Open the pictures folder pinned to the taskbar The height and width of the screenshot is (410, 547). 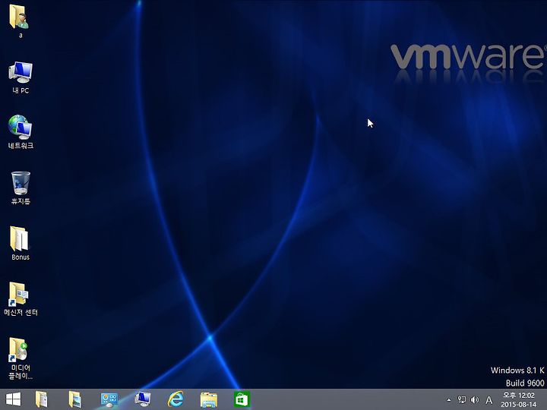[x=74, y=399]
